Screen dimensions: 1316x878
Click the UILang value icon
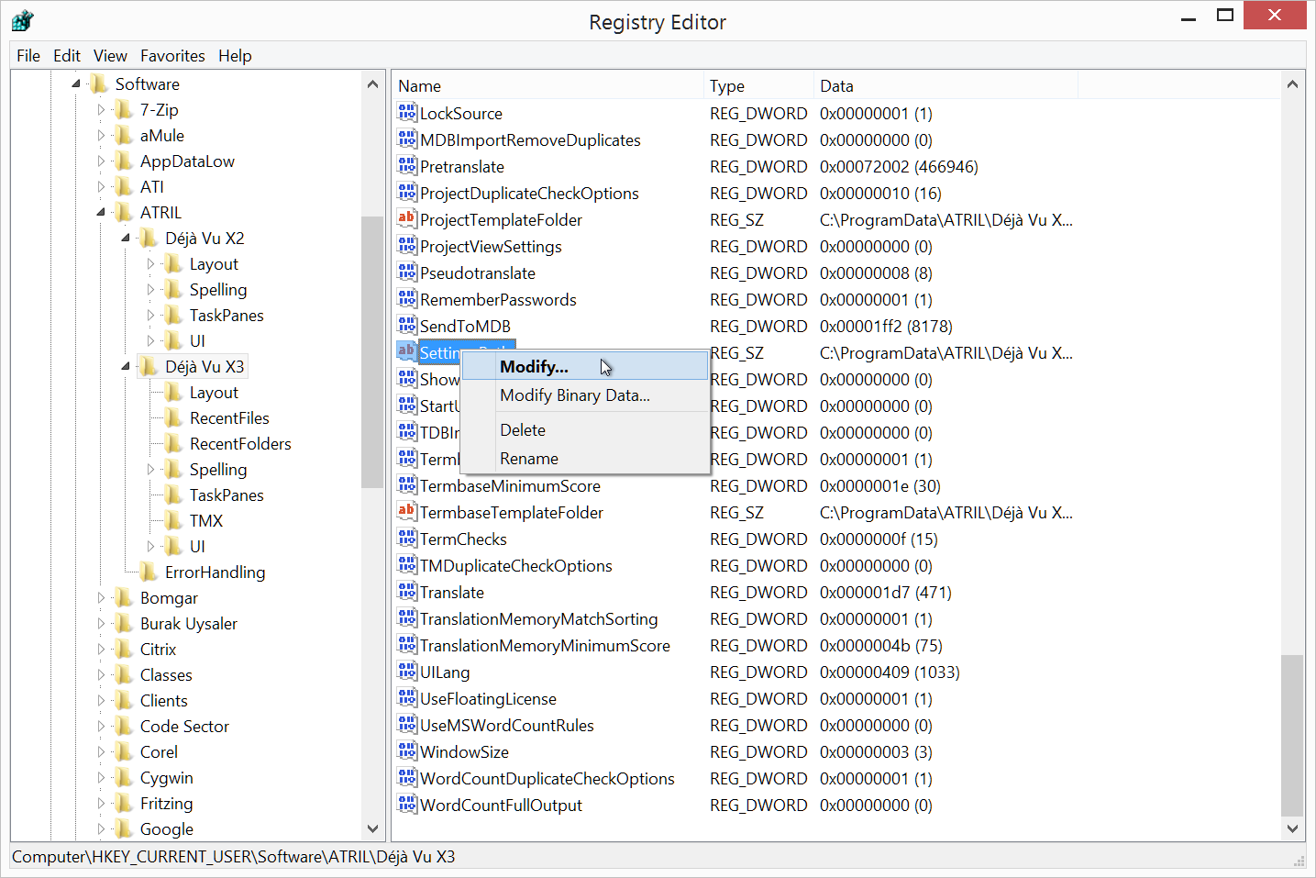click(407, 672)
